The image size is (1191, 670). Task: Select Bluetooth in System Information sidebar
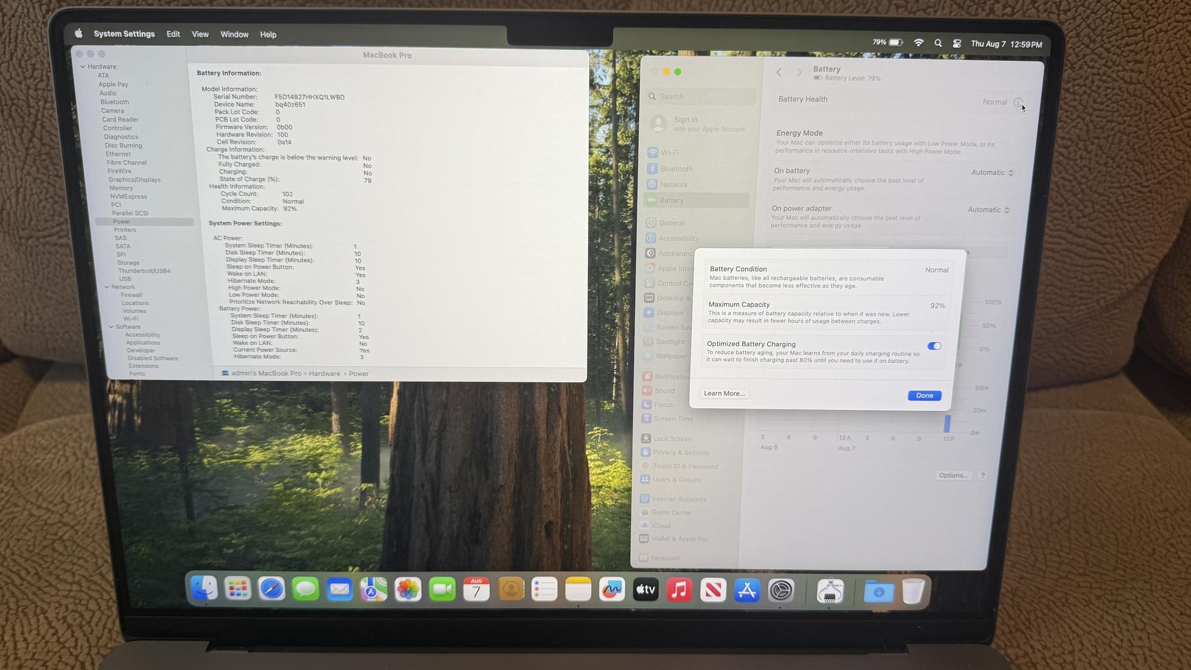pos(115,102)
